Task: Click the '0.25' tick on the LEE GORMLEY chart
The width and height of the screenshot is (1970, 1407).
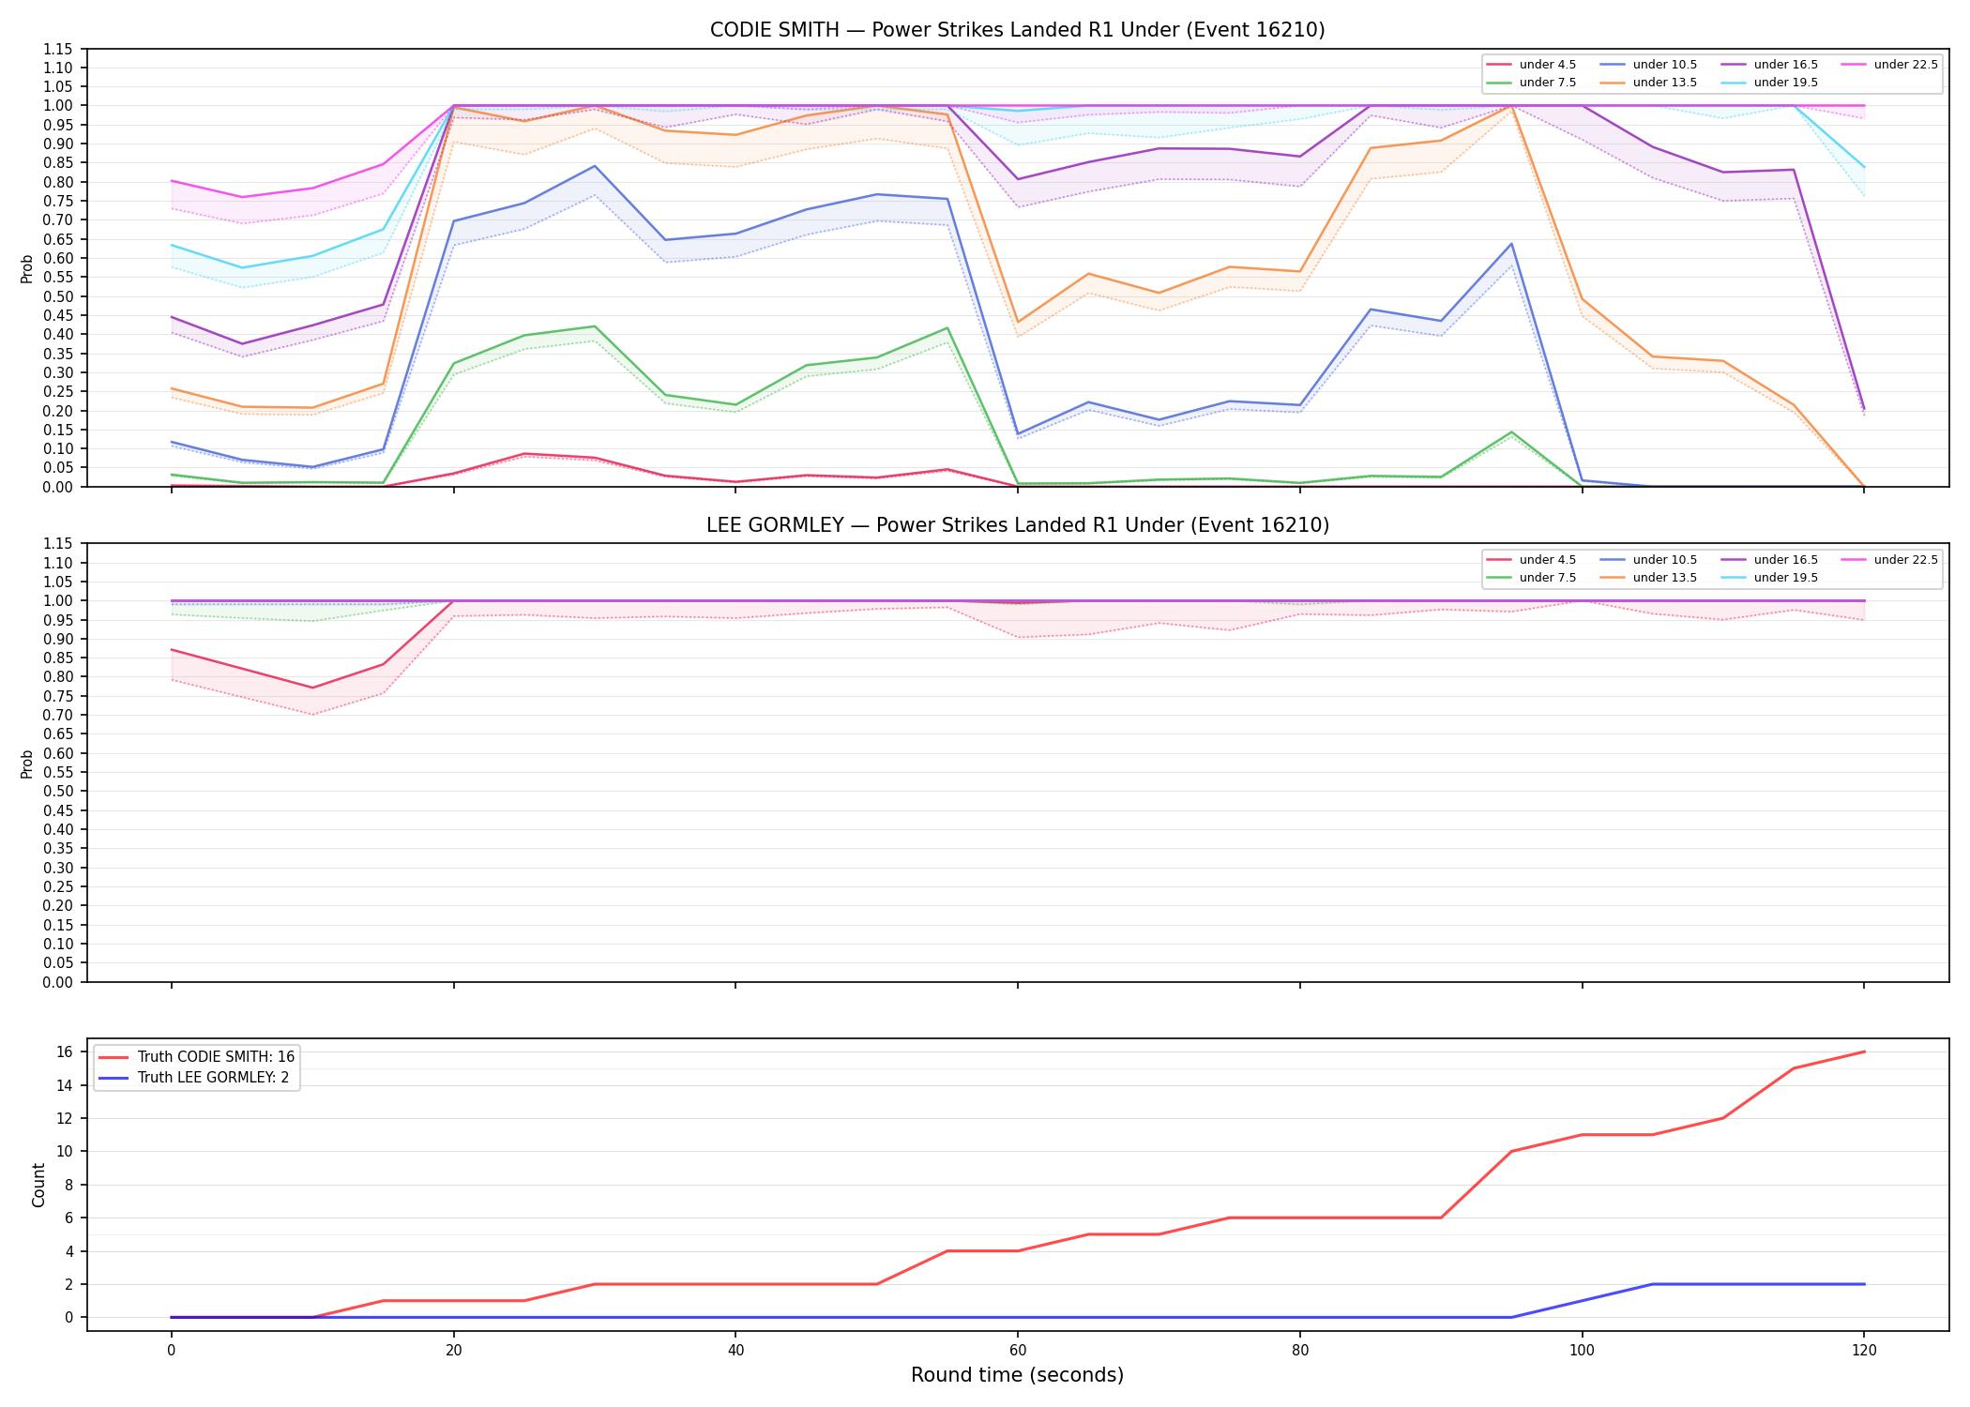Action: (59, 886)
